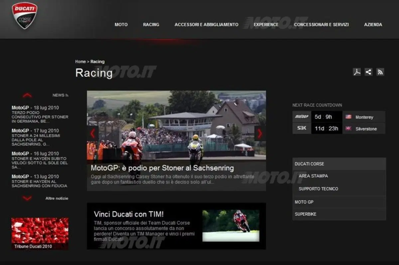The width and height of the screenshot is (399, 265).
Task: Click the TIM contest rider thumbnail
Action: [231, 226]
